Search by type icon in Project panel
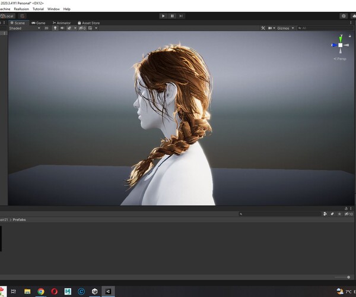The height and width of the screenshot is (297, 356). point(325,214)
